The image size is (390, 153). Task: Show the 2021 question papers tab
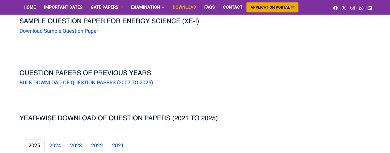[118, 146]
